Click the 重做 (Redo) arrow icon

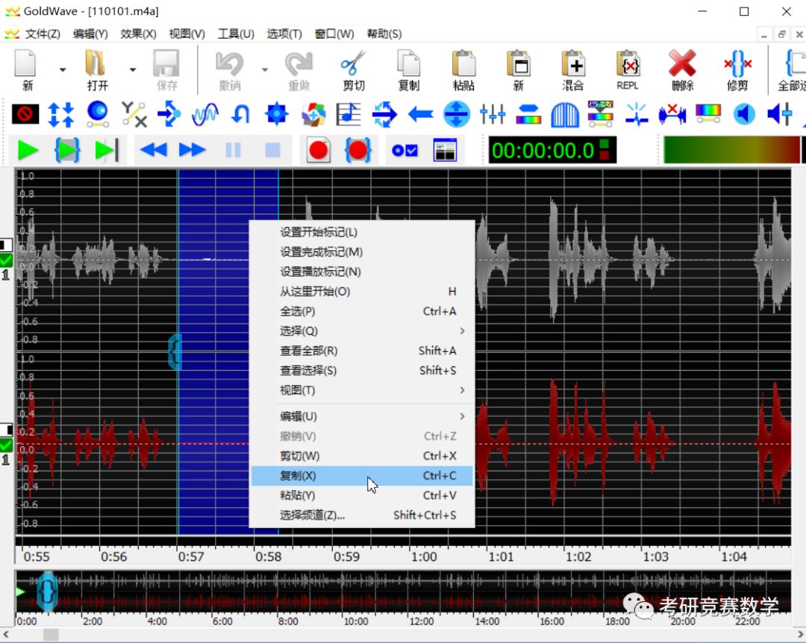point(299,64)
